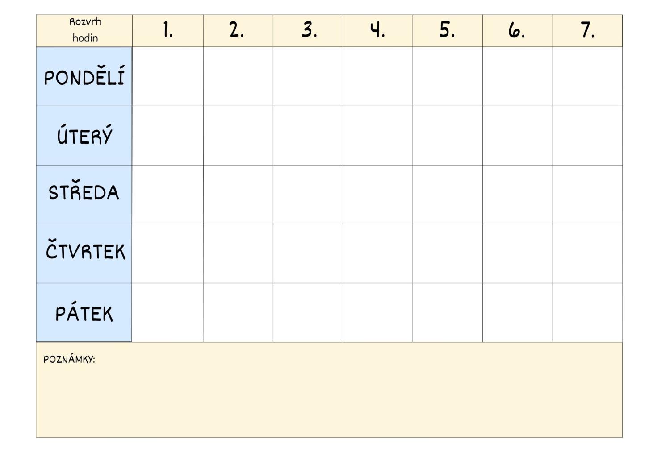The width and height of the screenshot is (670, 473).
Task: Select Thursday's second hour cell
Action: click(x=238, y=253)
